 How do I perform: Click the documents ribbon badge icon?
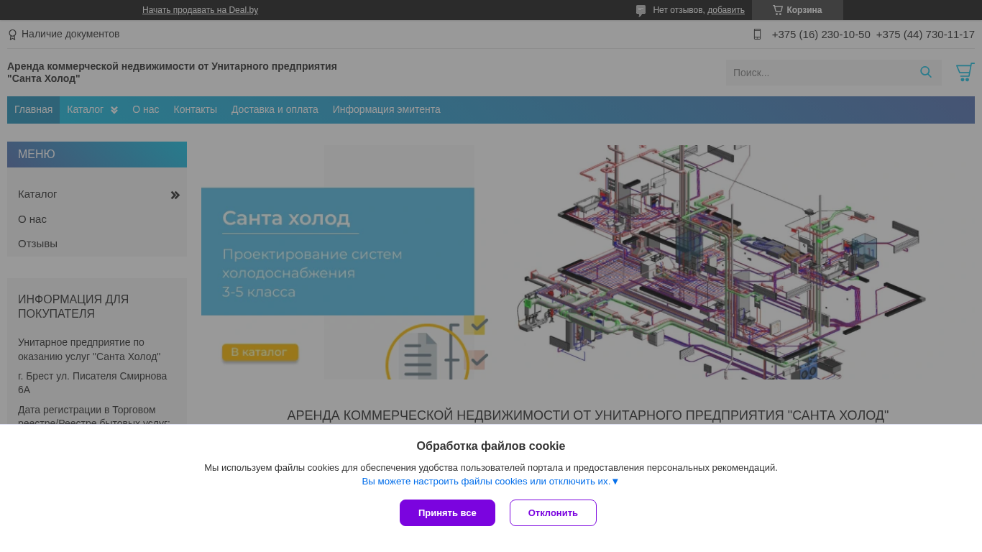(x=12, y=34)
